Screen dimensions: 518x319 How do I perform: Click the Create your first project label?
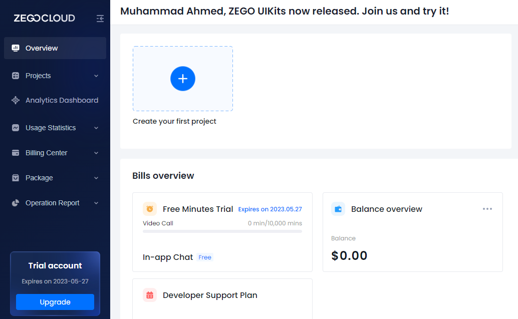pyautogui.click(x=174, y=121)
